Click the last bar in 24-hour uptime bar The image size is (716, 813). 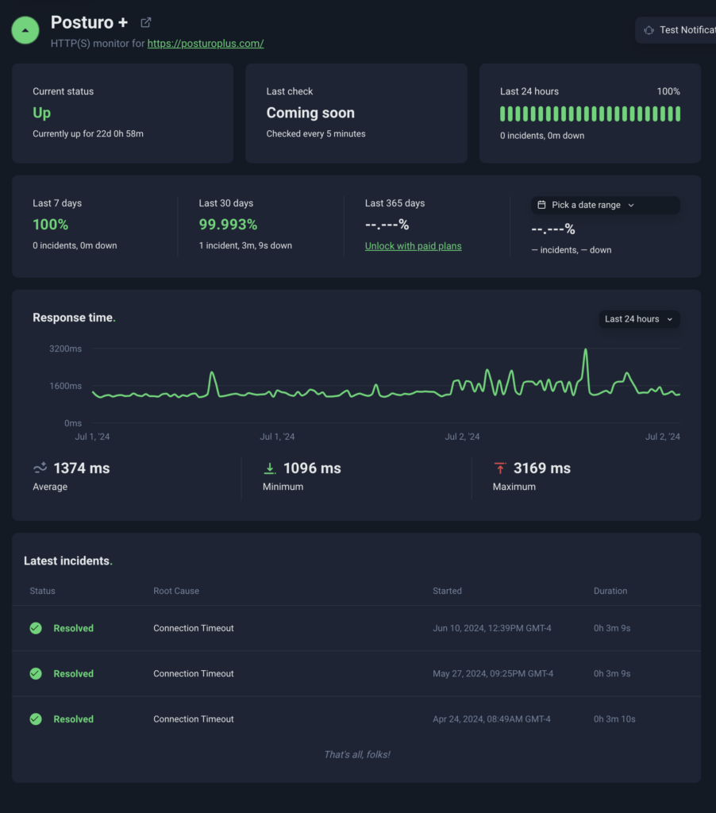tap(678, 114)
